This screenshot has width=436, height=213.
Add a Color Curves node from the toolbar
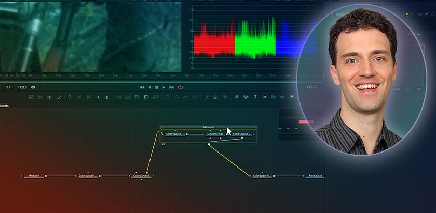pos(79,97)
